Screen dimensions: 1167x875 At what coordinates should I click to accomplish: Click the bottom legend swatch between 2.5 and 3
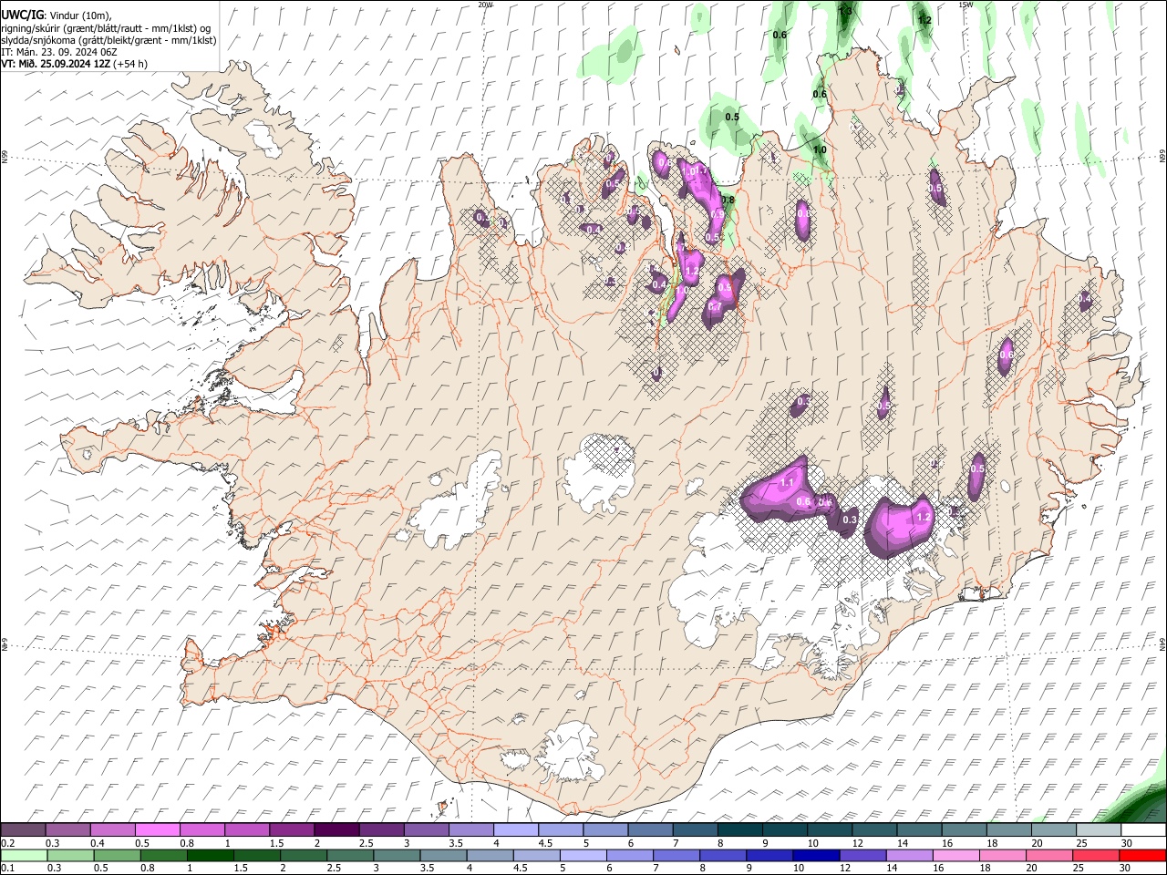pyautogui.click(x=350, y=856)
